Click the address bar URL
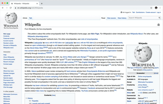The image size is (163, 104). 30,8
